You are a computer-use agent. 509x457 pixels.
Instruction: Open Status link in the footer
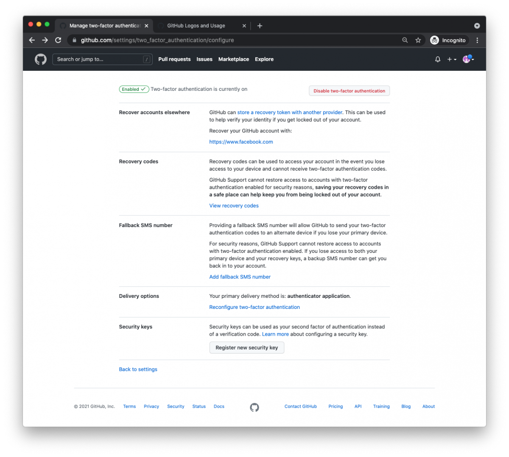[199, 407]
